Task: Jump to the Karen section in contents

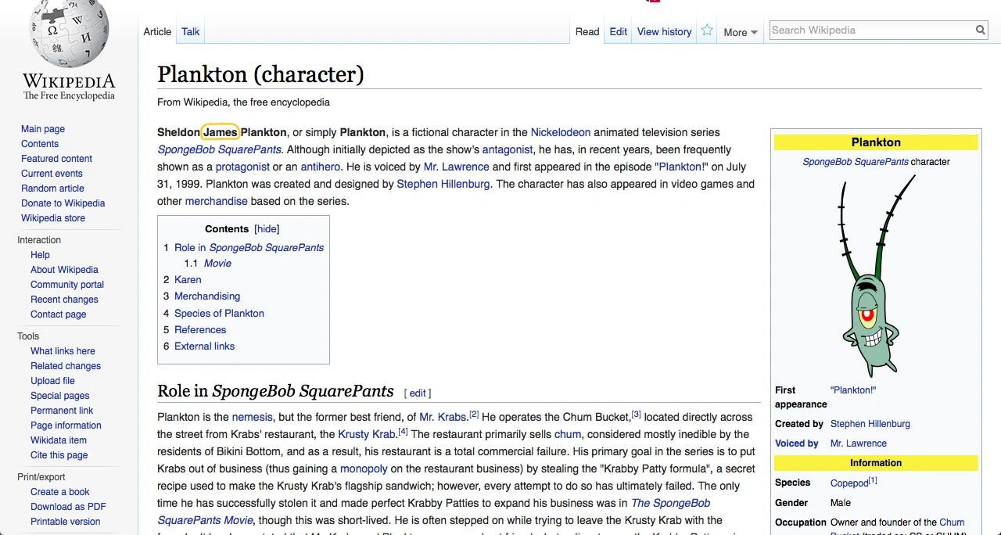Action: (188, 279)
